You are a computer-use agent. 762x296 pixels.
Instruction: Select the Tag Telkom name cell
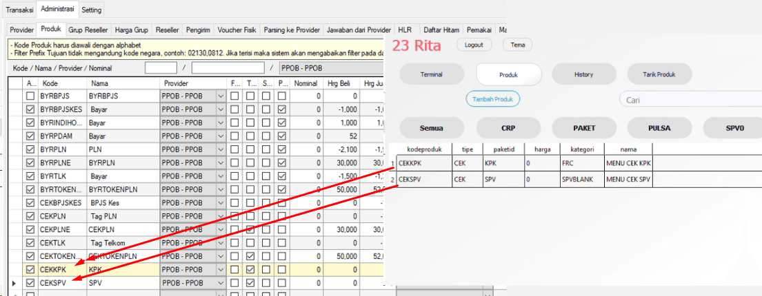(x=123, y=242)
